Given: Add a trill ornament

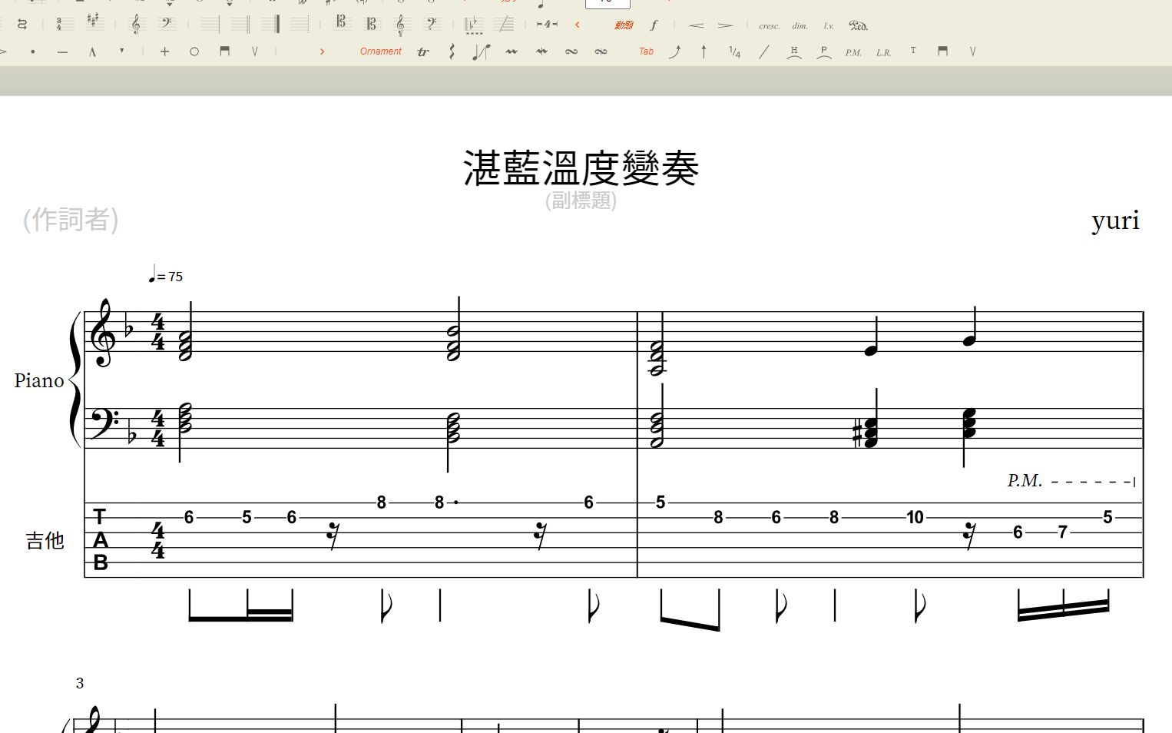Looking at the screenshot, I should (423, 52).
